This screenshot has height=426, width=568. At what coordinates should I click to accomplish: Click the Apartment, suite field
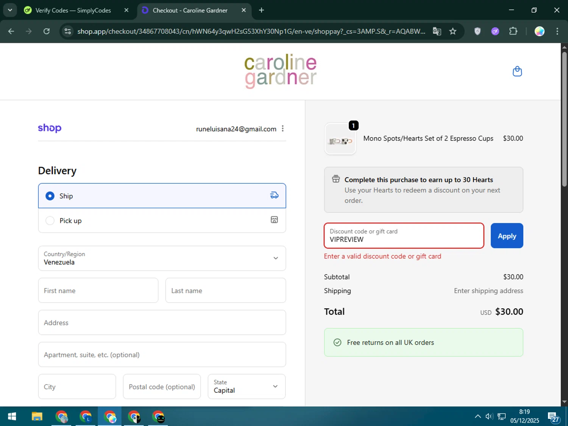[162, 354]
